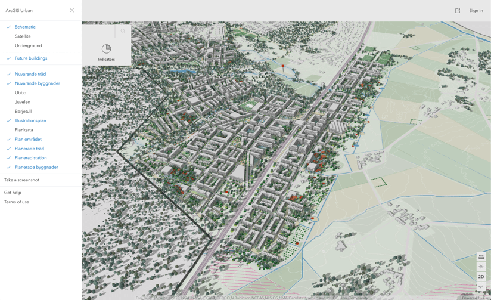Open the daylight sun settings tool
491x300 pixels.
(x=481, y=267)
